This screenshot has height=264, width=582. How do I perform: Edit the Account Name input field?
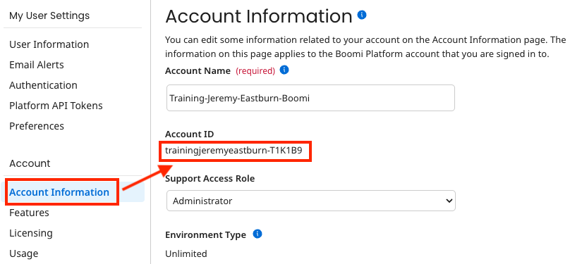[x=310, y=98]
